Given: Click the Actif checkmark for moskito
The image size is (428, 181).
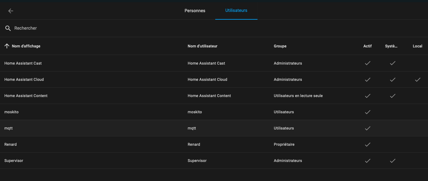Looking at the screenshot, I should tap(368, 112).
